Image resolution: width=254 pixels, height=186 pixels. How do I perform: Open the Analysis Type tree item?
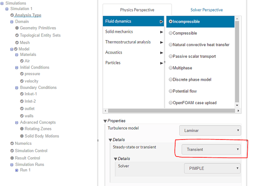(x=28, y=15)
